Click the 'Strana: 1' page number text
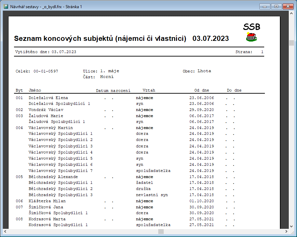Image resolution: width=297 pixels, height=237 pixels. [249, 52]
